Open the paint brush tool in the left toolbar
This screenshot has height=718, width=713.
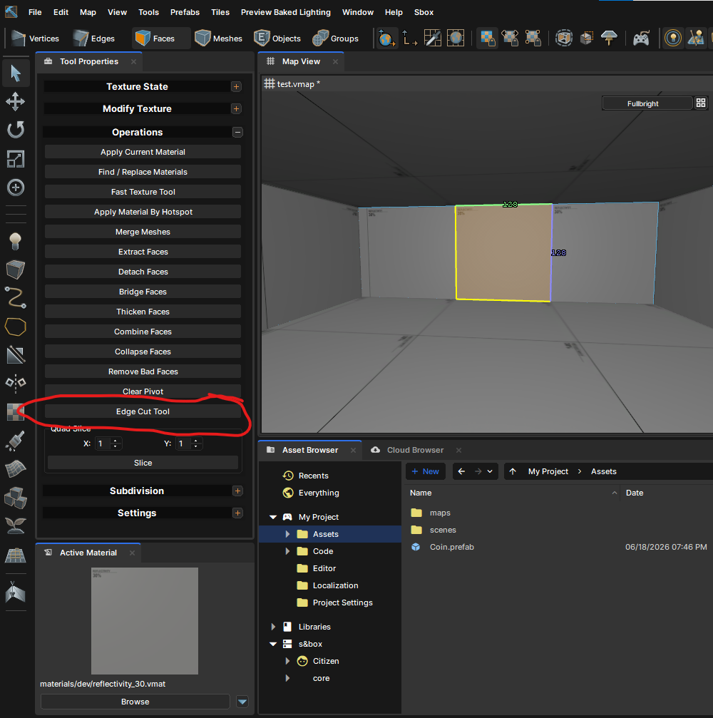tap(16, 441)
